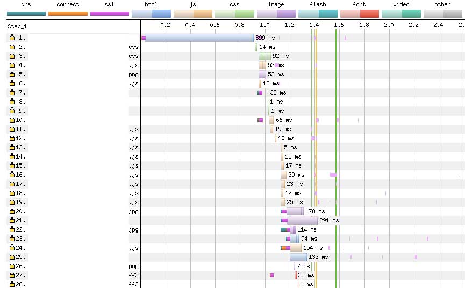Select the lock icon on row 27
This screenshot has width=465, height=288.
[12, 276]
